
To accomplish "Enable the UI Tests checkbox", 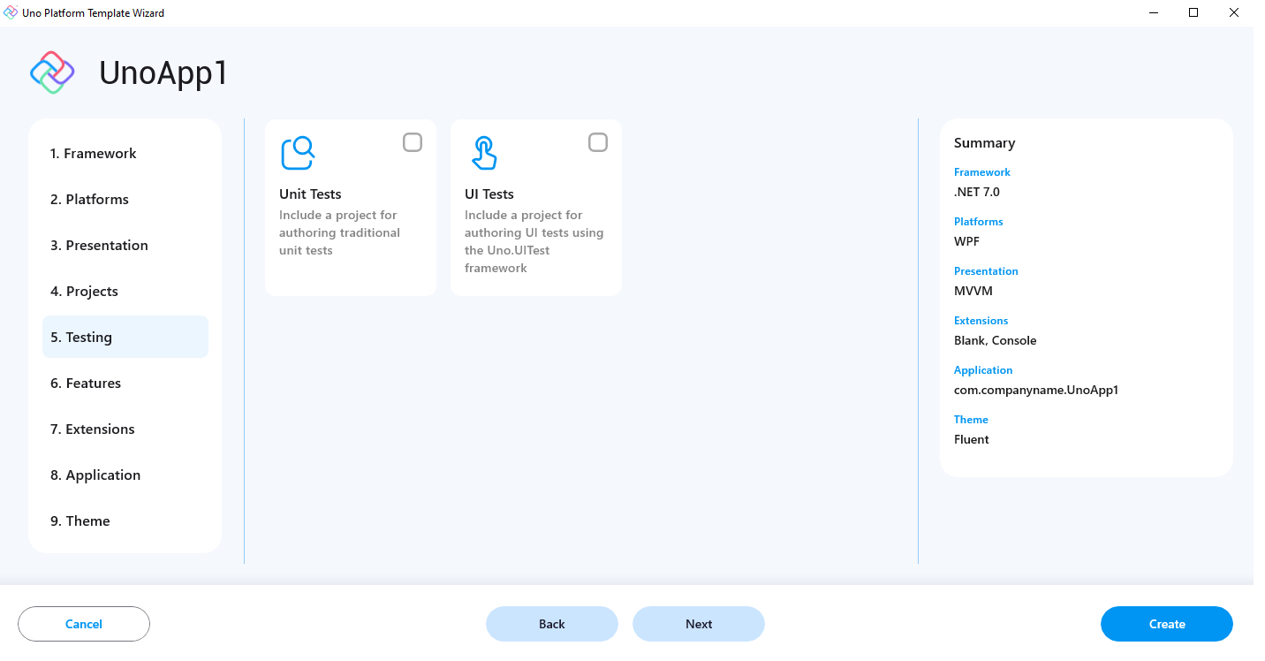I will point(598,142).
